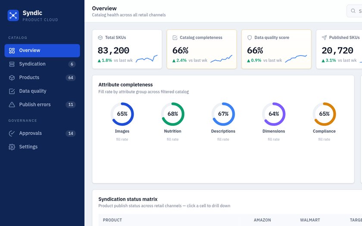Image resolution: width=362 pixels, height=226 pixels.
Task: Click the Overview grid icon
Action: [x=12, y=50]
